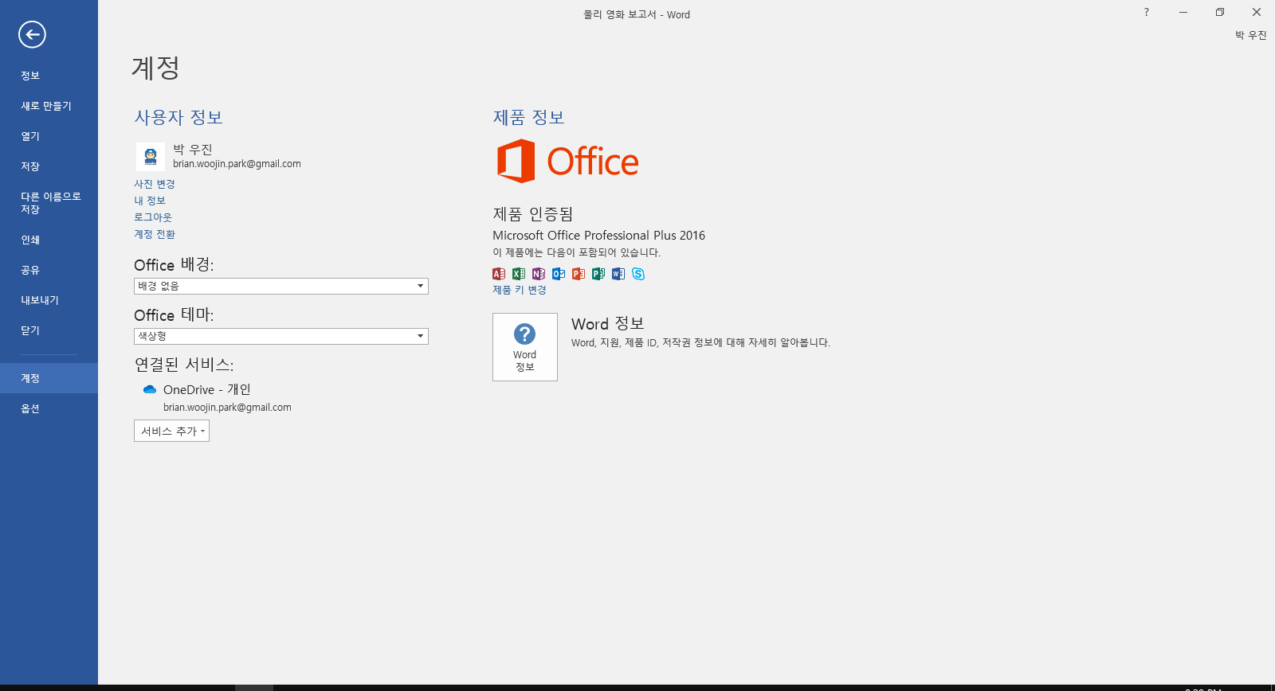
Task: Open the help question mark in title bar
Action: (x=1147, y=12)
